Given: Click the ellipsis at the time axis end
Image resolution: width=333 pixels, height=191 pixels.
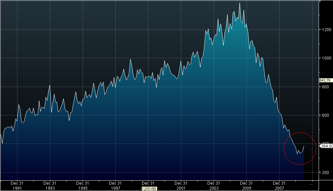Looking at the screenshot, I should coord(311,184).
